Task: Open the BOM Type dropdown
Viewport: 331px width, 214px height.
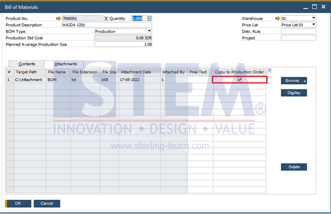Action: tap(149, 31)
